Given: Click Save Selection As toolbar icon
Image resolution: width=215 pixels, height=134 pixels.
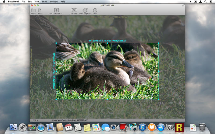Looking at the screenshot, I should click(56, 10).
